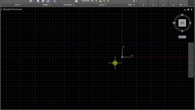Open collapsed panel arrow directly right of Block

[x=143, y=5]
